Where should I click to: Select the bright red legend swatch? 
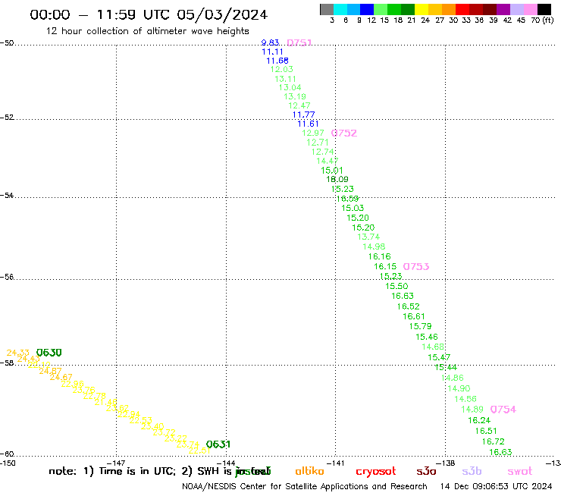pyautogui.click(x=462, y=9)
